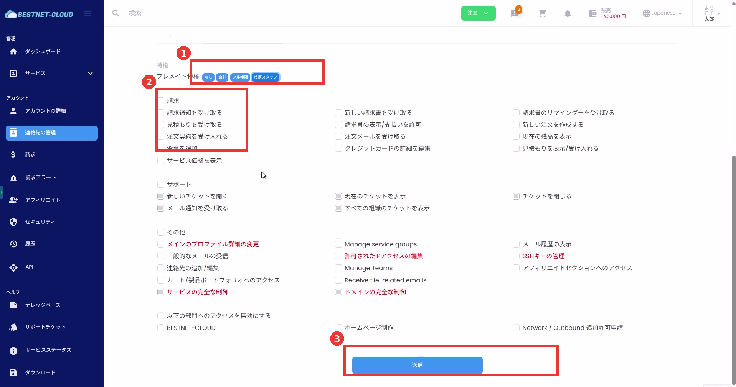Open the notifications bell icon
This screenshot has height=387, width=736.
[568, 13]
